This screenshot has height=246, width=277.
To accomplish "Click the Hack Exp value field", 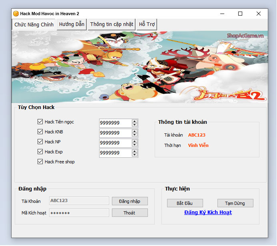I will click(116, 153).
